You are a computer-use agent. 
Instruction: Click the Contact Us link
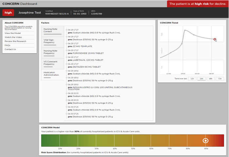tap(10, 49)
